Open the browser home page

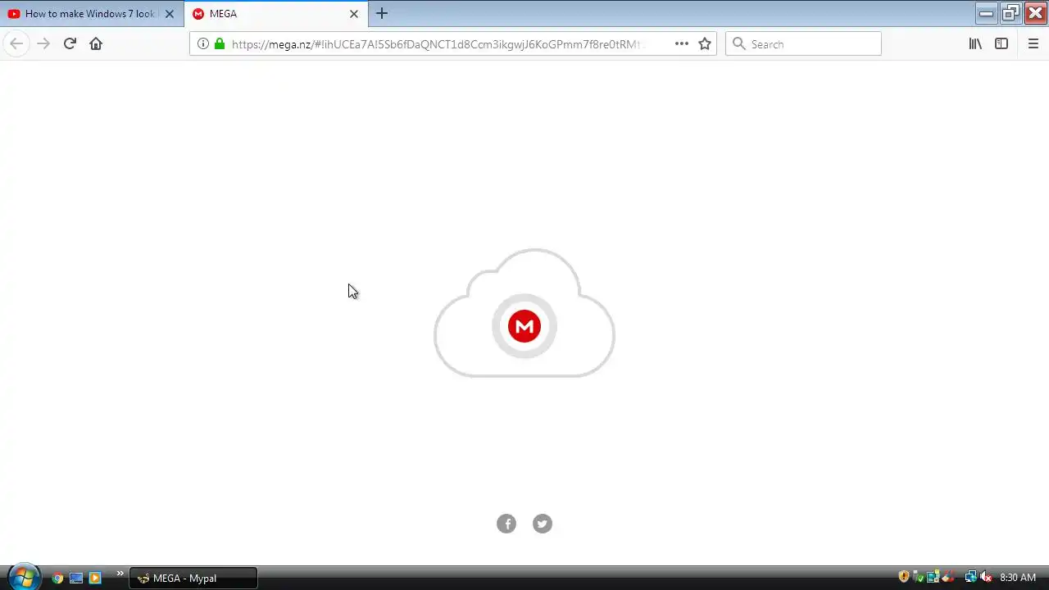coord(96,43)
